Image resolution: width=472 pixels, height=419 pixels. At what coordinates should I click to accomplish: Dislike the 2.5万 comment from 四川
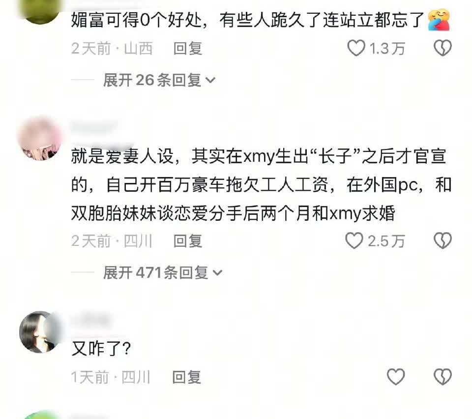pyautogui.click(x=442, y=240)
